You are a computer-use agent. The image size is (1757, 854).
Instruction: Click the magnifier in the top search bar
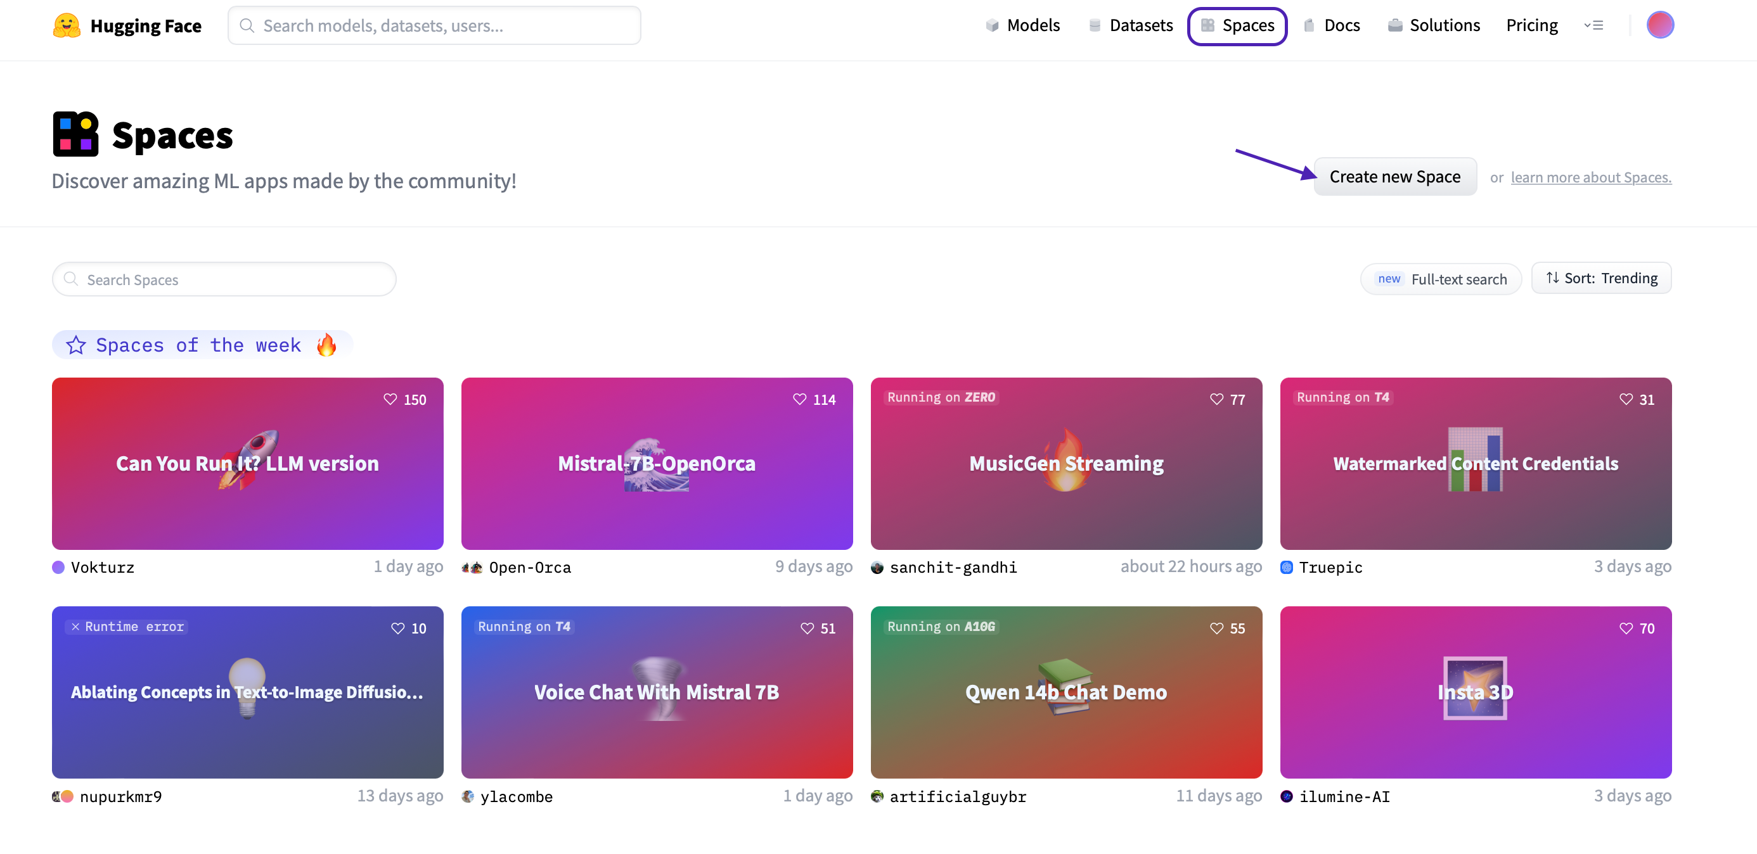[x=247, y=25]
